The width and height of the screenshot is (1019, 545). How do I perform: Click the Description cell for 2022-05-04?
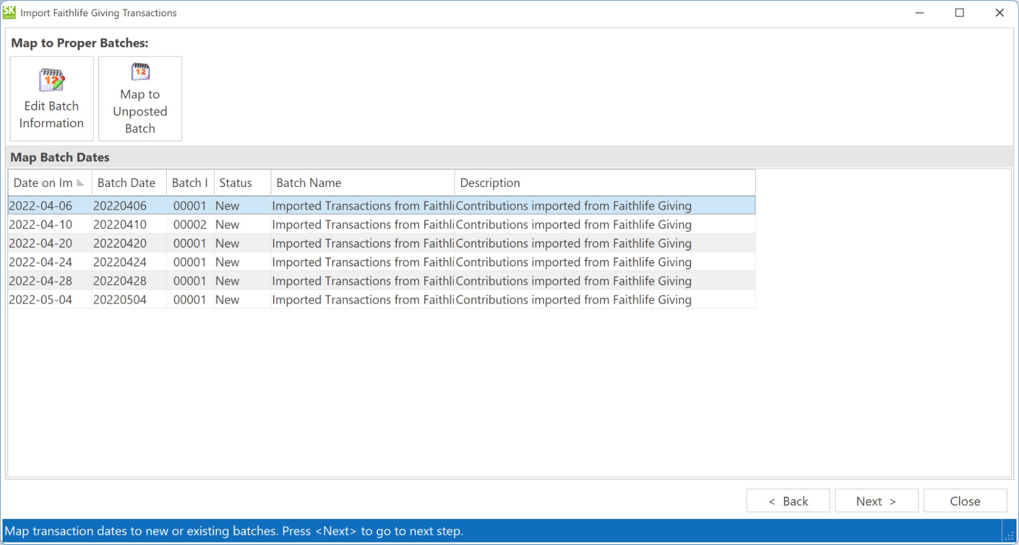point(605,300)
